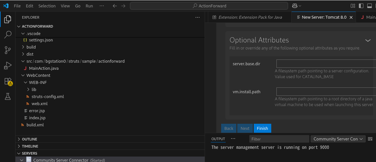Open the Community Server Con output channel dropdown

[338, 139]
